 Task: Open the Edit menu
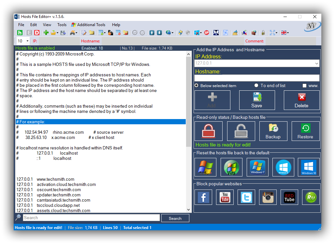coord(34,25)
